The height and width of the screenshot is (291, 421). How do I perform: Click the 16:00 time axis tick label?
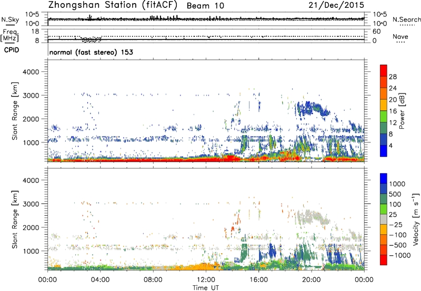[258, 280]
